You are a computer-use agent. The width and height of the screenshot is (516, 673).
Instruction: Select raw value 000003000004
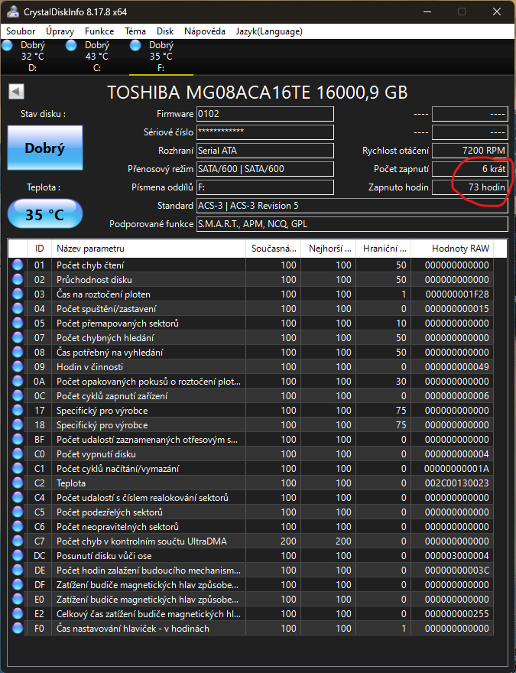[457, 556]
